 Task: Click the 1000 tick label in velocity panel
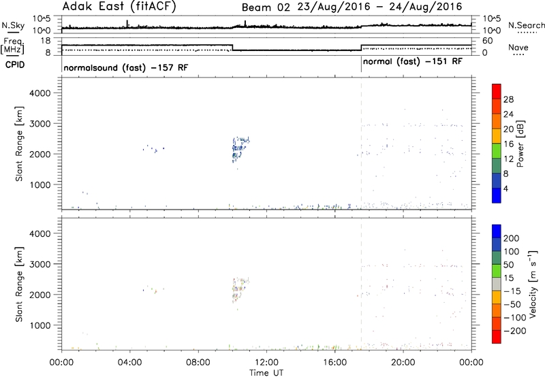[x=40, y=325]
